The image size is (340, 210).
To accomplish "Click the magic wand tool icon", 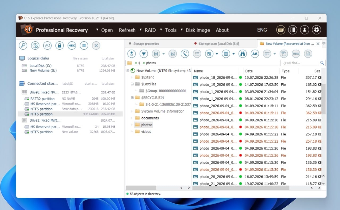I will click(x=185, y=54).
